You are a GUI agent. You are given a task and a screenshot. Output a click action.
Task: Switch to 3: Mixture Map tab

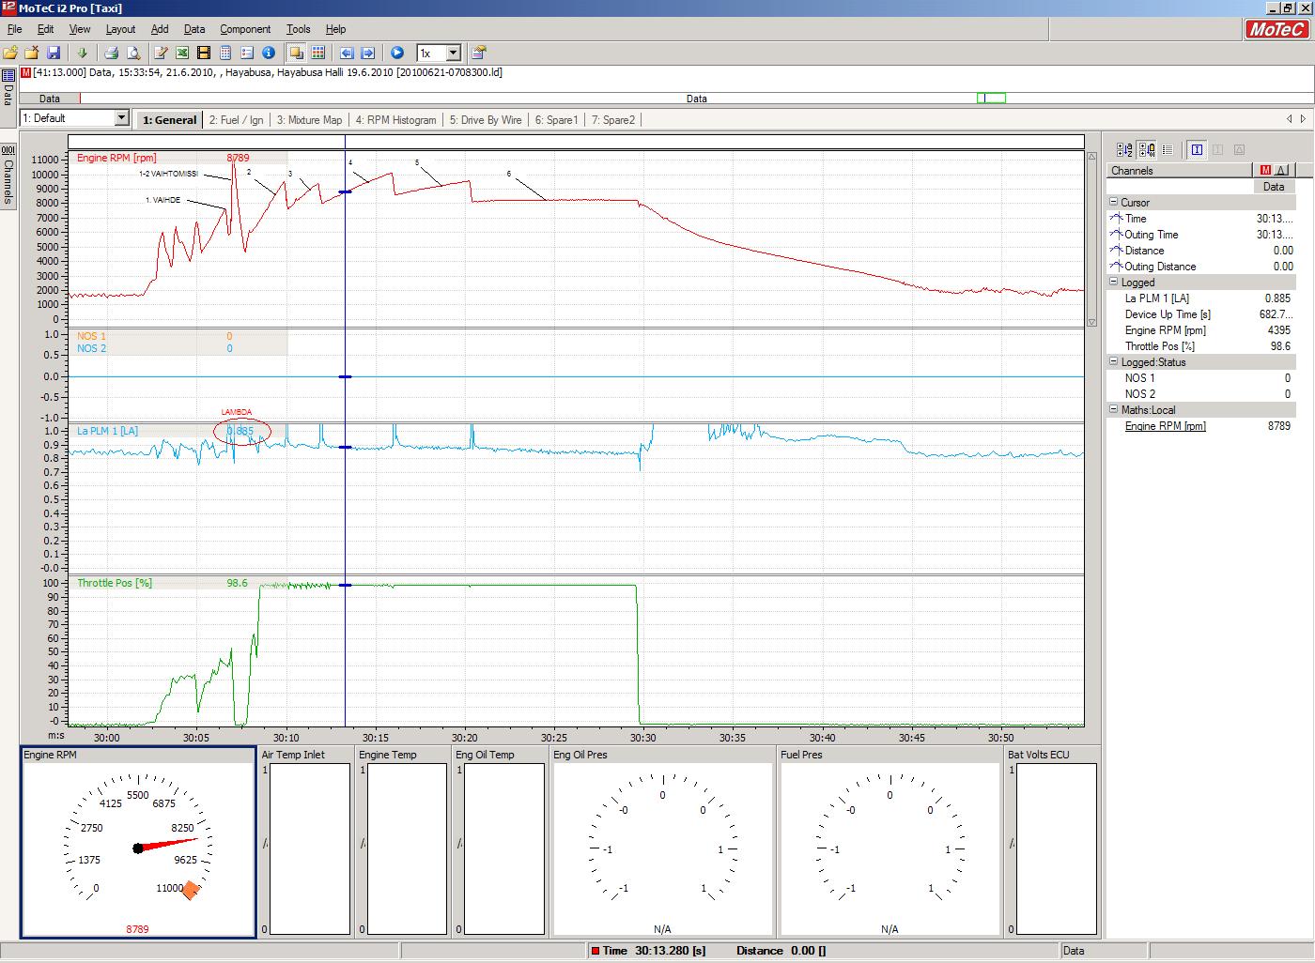click(x=309, y=120)
